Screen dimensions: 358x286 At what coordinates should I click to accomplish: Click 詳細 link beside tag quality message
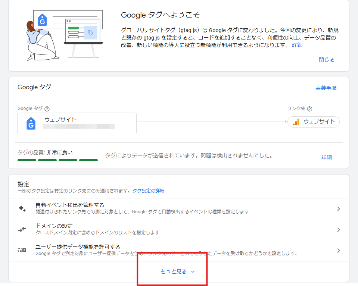pos(326,157)
